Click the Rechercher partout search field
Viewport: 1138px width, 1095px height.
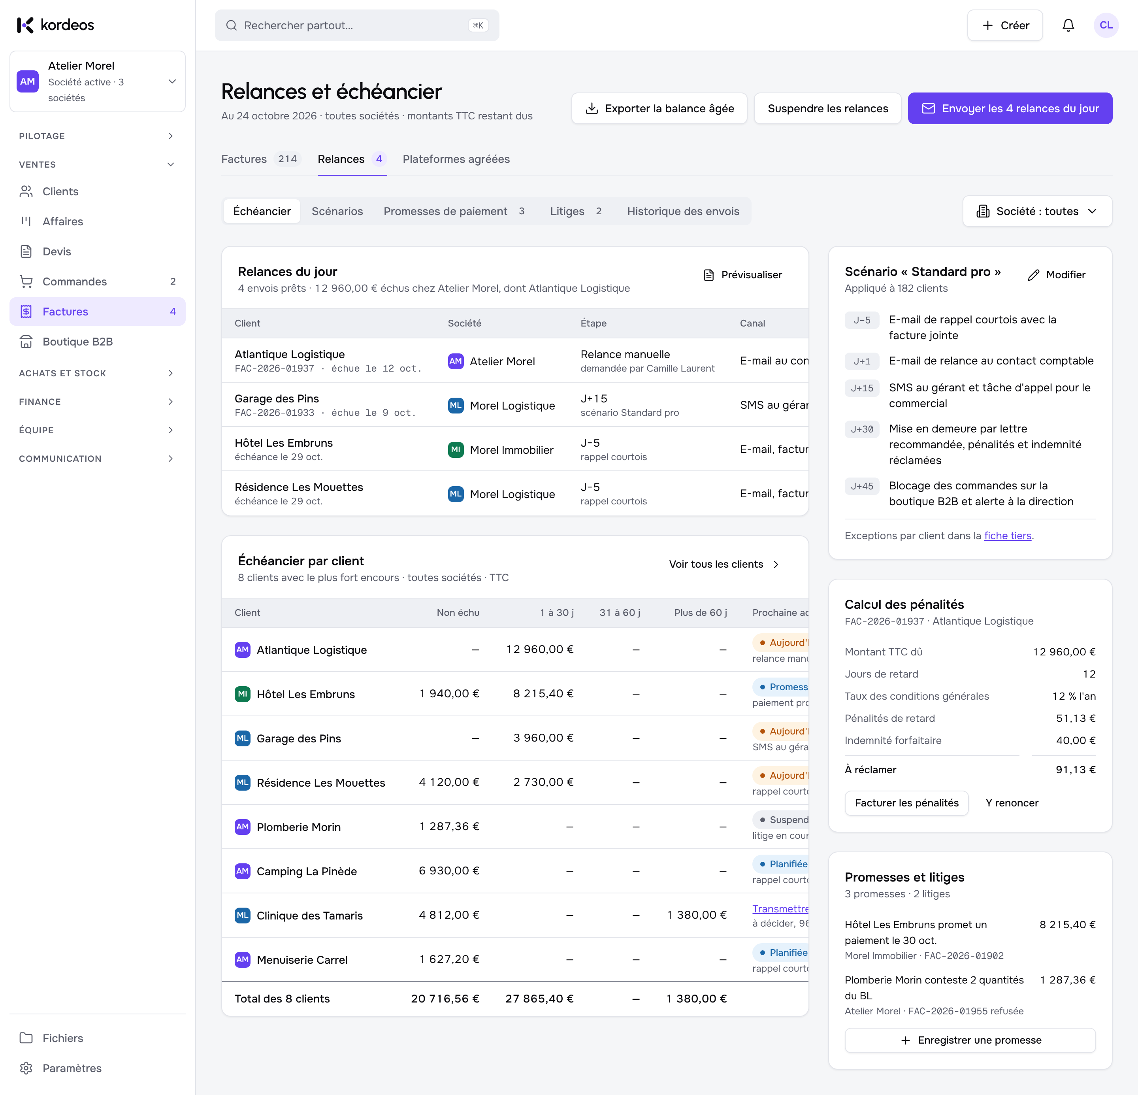[356, 25]
